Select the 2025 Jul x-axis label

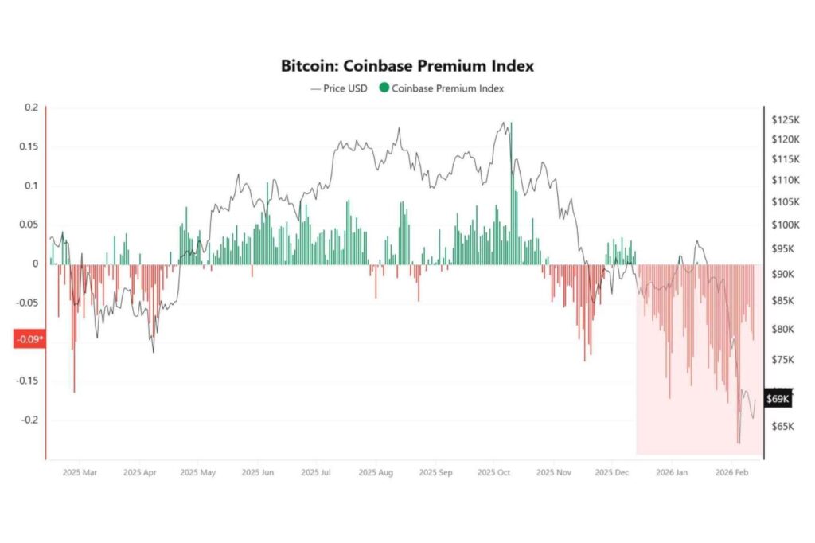[316, 472]
